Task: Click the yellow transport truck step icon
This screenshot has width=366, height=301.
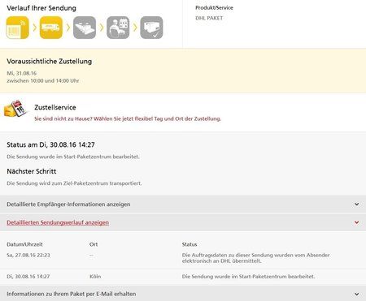Action: tap(51, 28)
